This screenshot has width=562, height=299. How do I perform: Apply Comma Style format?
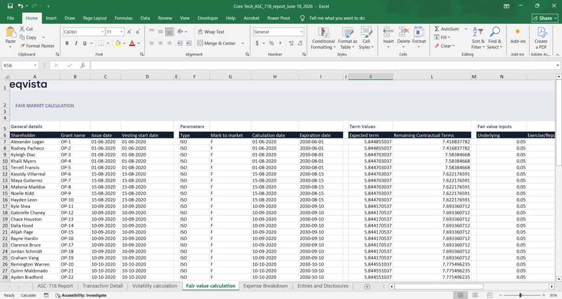pos(280,43)
